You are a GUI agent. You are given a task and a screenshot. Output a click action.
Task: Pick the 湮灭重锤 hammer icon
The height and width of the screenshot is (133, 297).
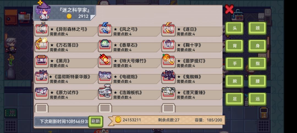coord(168,92)
